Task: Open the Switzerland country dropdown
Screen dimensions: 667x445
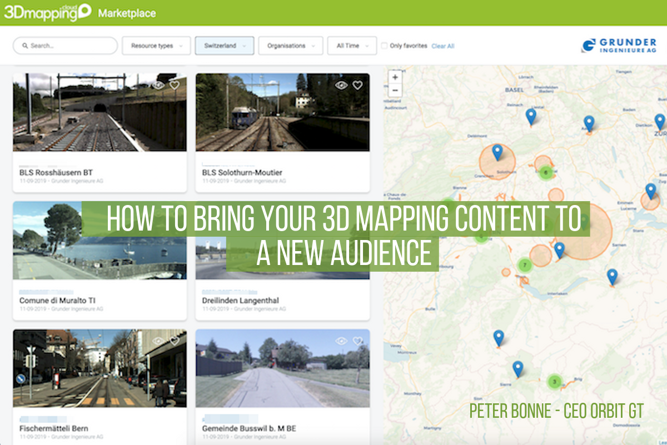Action: (225, 46)
